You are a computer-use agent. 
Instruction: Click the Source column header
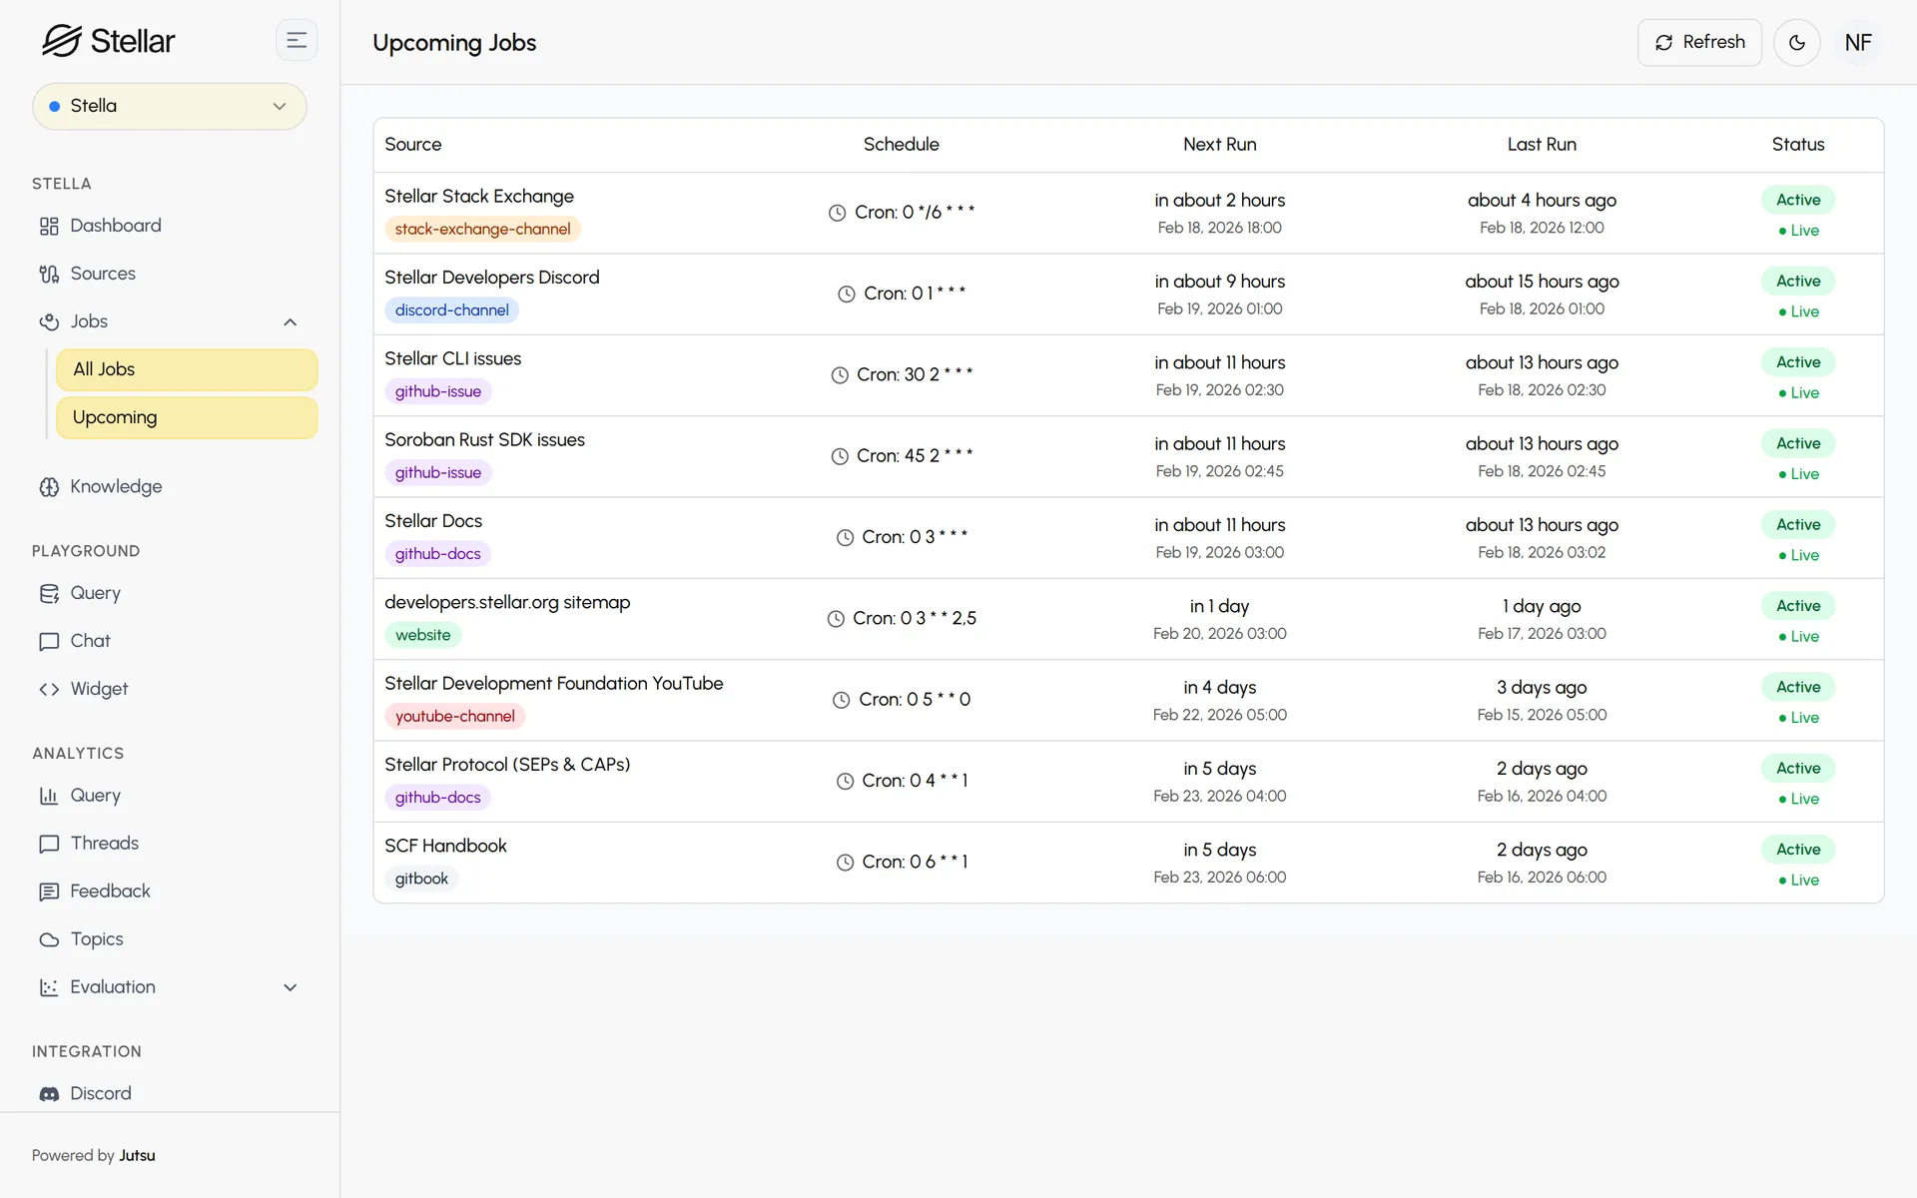412,145
